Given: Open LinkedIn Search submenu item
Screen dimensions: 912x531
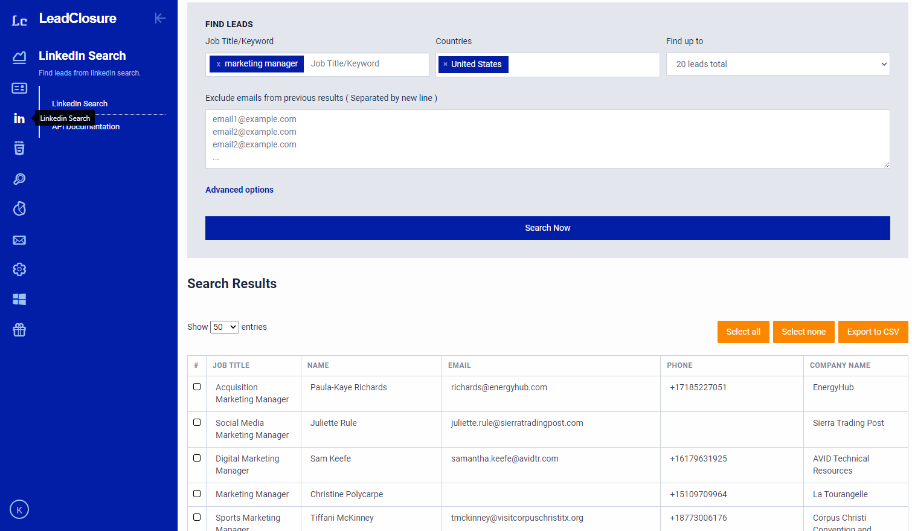Looking at the screenshot, I should [x=80, y=103].
